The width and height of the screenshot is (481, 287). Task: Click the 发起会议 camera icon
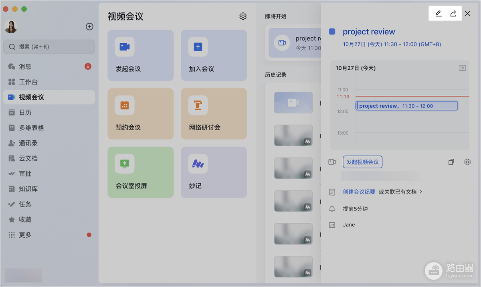coord(125,47)
